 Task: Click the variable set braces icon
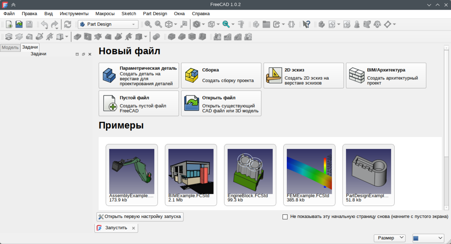[x=291, y=24]
